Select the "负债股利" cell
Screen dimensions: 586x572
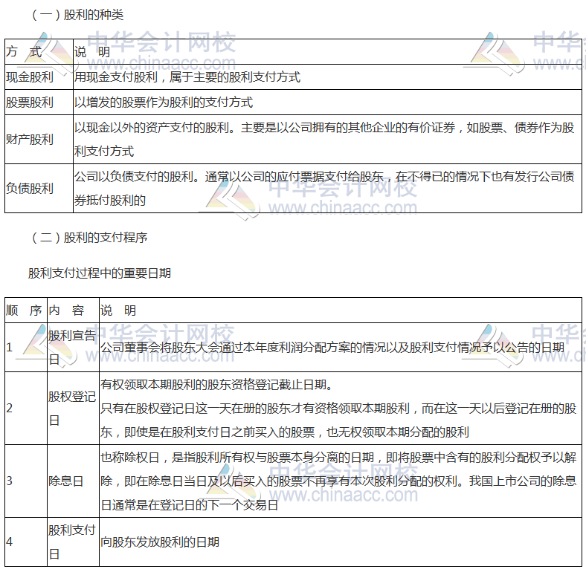[x=30, y=189]
